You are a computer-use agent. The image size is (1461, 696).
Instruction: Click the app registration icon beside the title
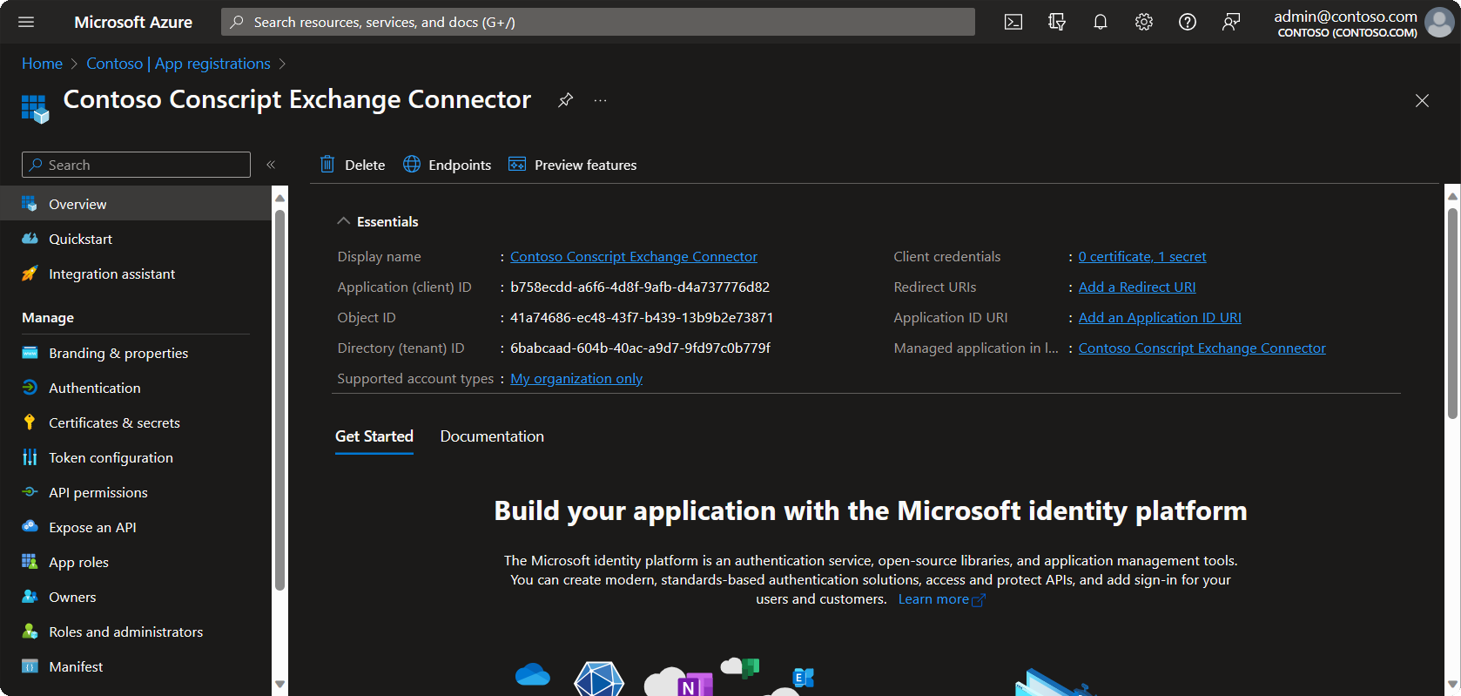pyautogui.click(x=35, y=109)
